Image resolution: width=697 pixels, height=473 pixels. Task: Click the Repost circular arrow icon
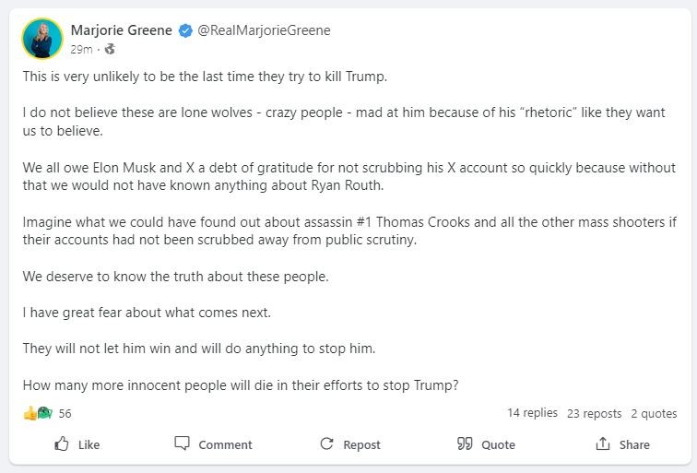coord(326,443)
